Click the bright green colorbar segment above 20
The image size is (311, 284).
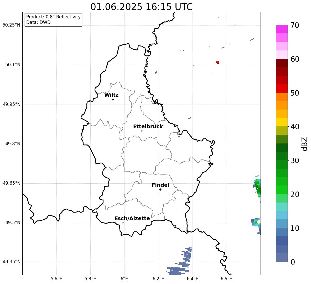(x=282, y=190)
